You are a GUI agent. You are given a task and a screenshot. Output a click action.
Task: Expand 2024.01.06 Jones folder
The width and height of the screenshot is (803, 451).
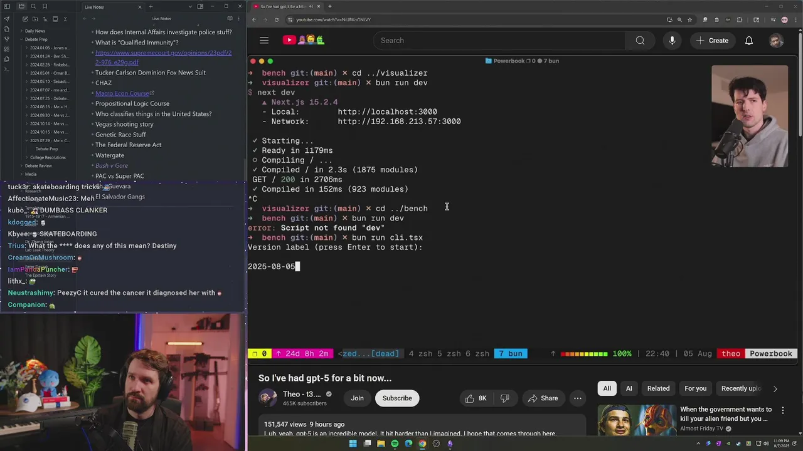49,48
